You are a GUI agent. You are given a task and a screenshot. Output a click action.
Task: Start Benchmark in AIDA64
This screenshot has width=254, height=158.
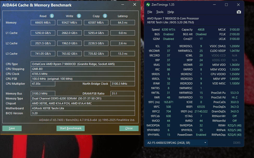click(x=70, y=128)
